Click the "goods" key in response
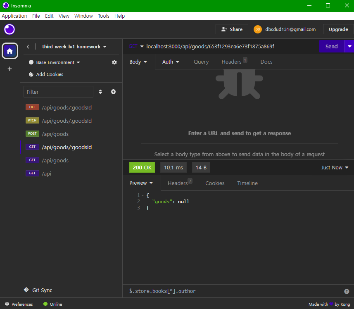 (162, 202)
